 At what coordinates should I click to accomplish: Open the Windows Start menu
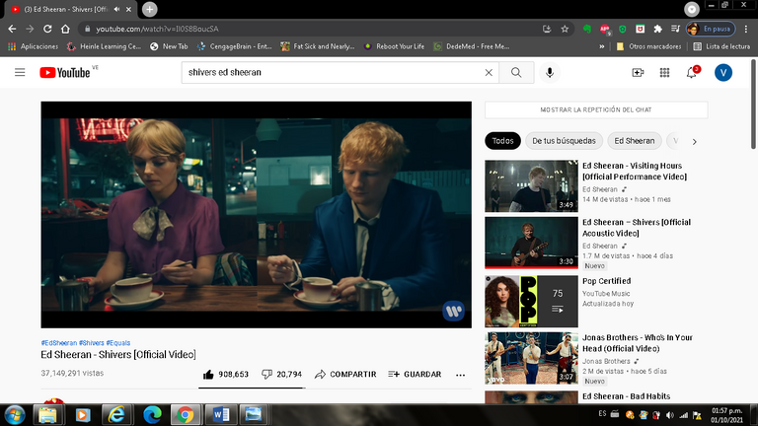(x=15, y=415)
